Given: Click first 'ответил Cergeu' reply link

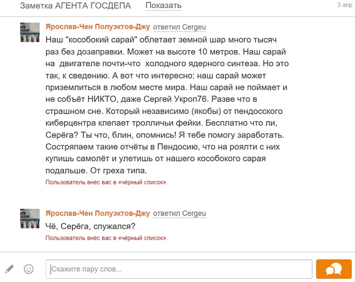Looking at the screenshot, I should point(179,27).
